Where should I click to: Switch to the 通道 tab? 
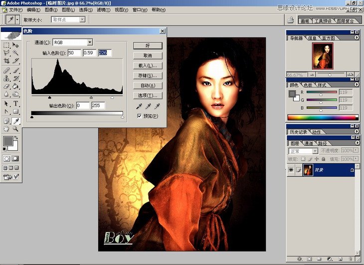[x=309, y=143]
